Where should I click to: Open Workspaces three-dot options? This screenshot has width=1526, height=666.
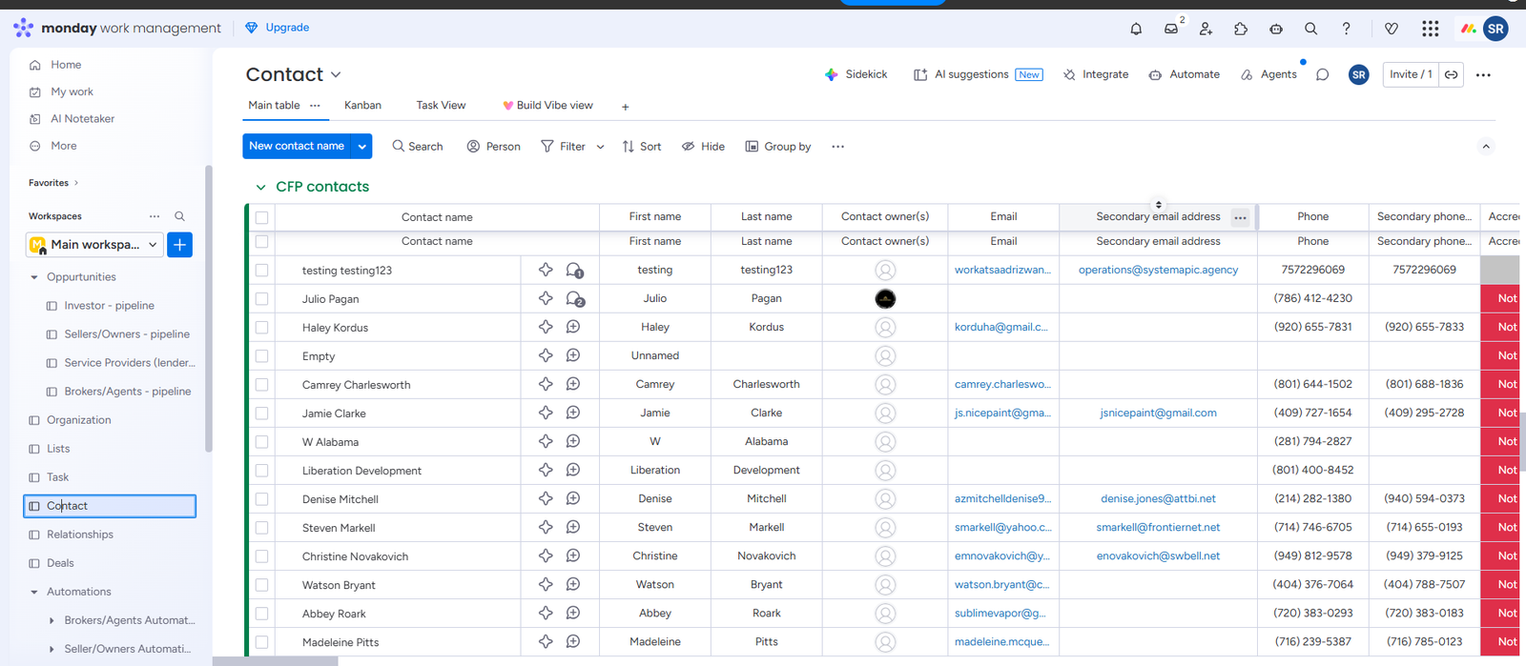pos(155,216)
